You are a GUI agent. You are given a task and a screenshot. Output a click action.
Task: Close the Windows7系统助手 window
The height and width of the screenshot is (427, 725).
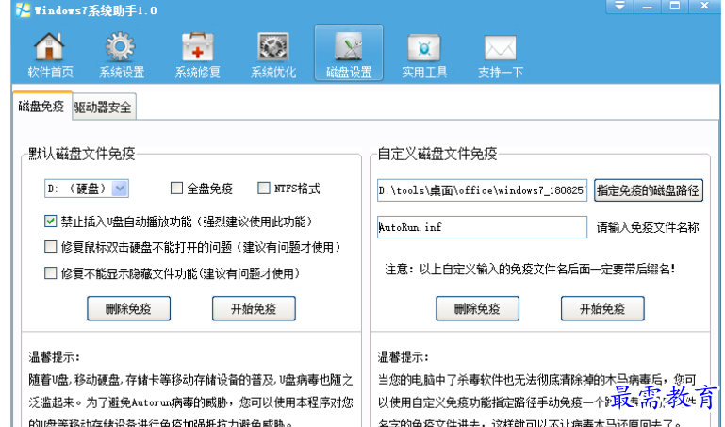(x=704, y=6)
